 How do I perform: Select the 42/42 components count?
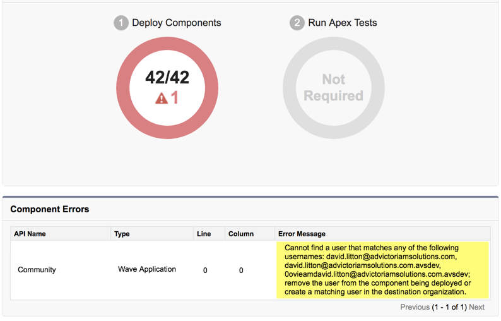167,77
